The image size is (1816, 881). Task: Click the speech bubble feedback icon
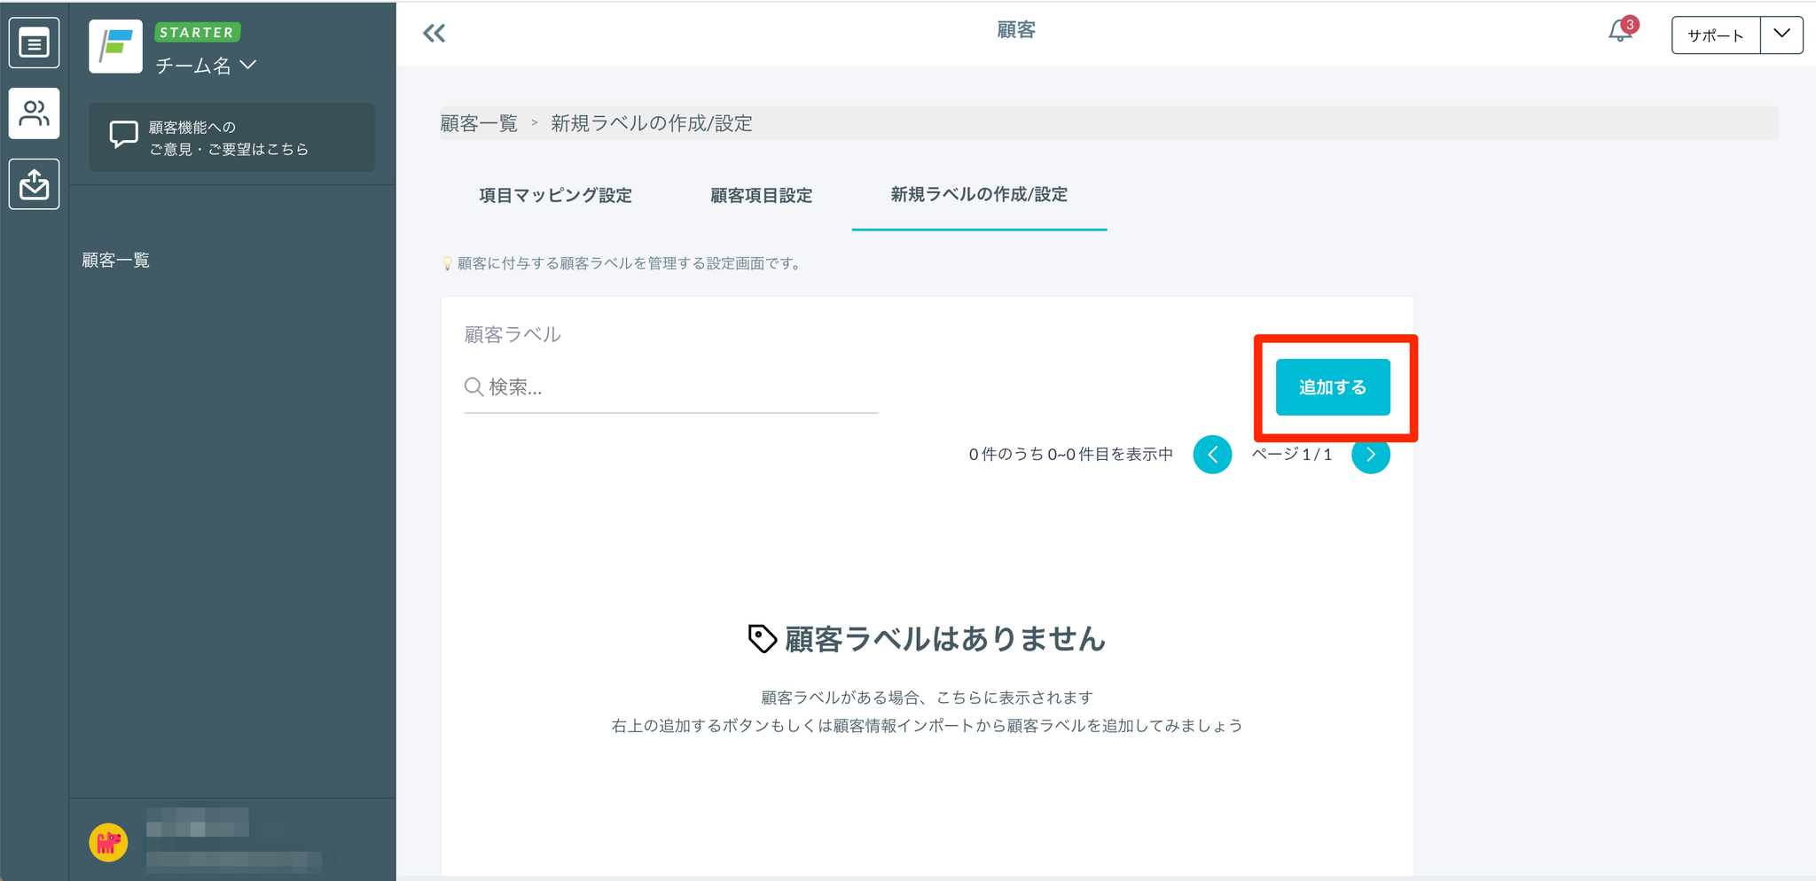pos(123,136)
